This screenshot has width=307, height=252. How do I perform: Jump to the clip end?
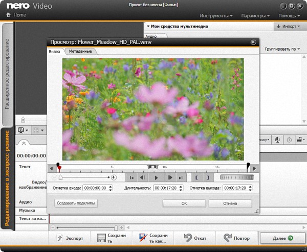(180, 177)
